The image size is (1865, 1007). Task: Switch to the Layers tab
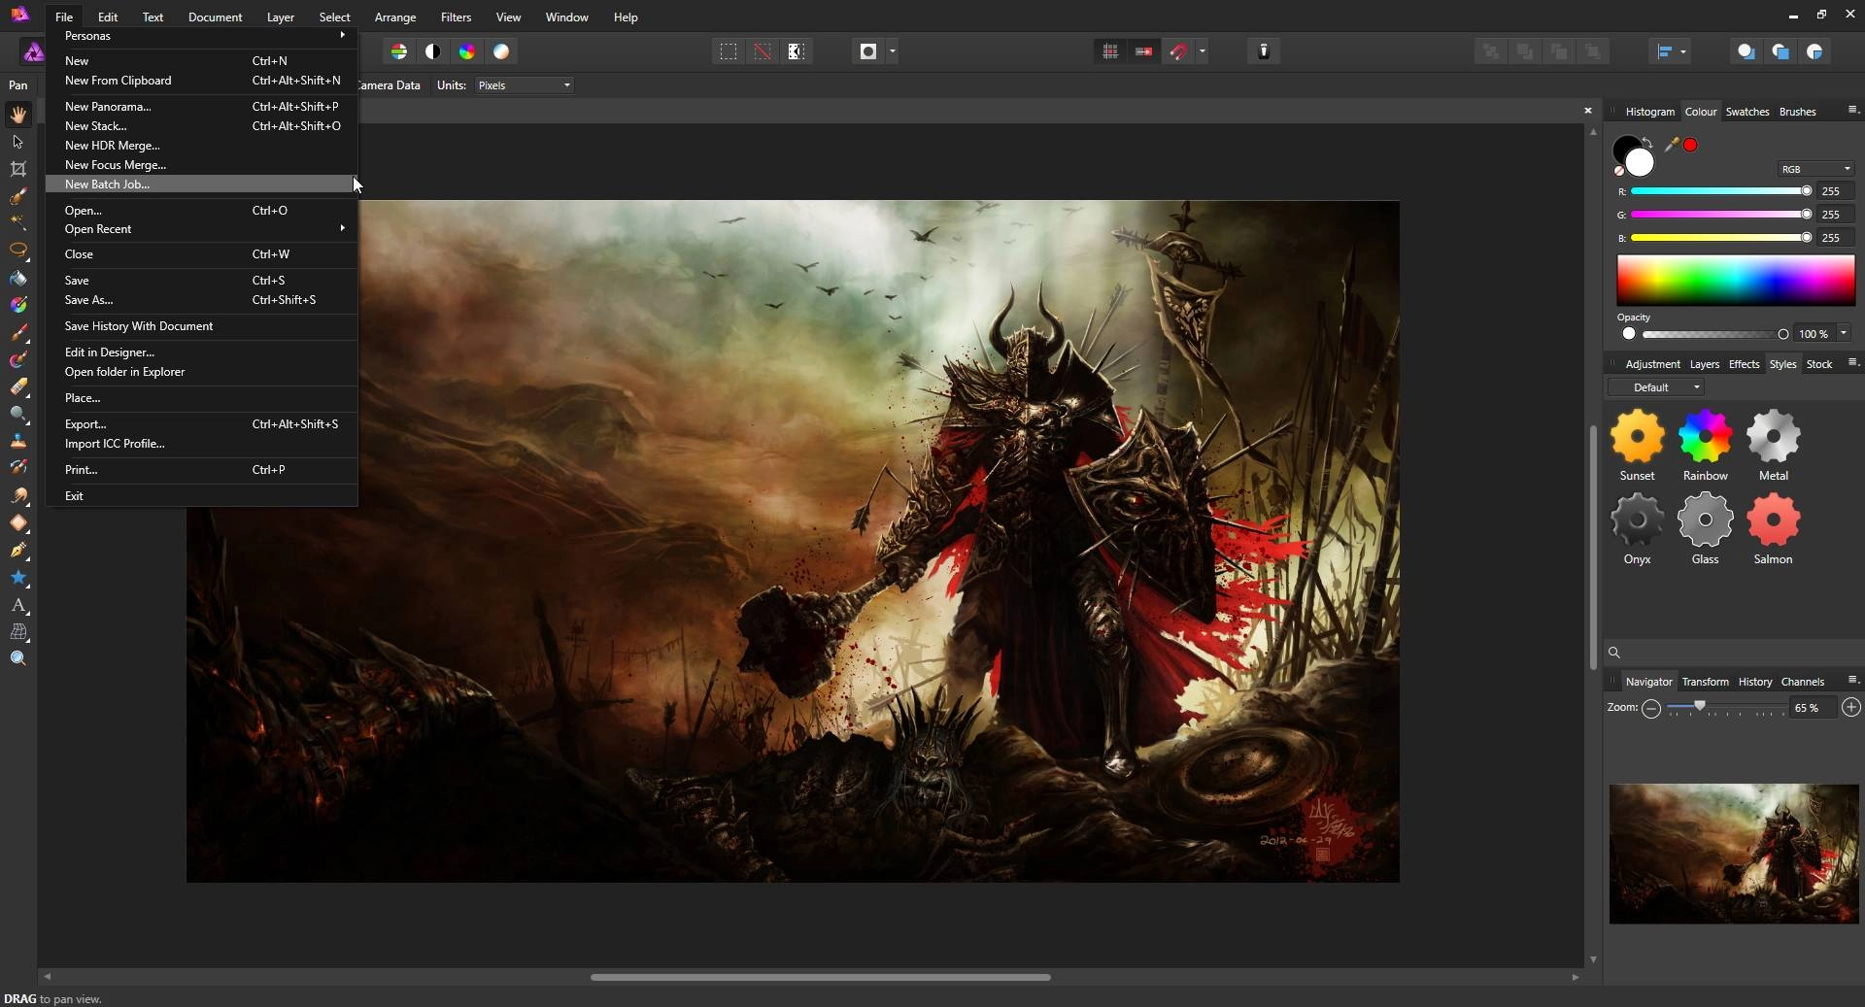coord(1704,364)
